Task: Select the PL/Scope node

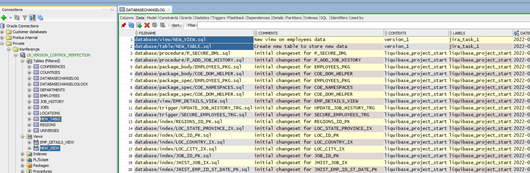Action: point(41,160)
